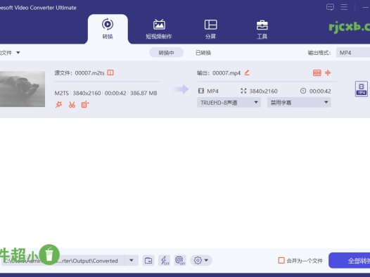Image resolution: width=370 pixels, height=277 pixels.
Task: Toggle the lightning acceleration icon
Action: click(165, 261)
